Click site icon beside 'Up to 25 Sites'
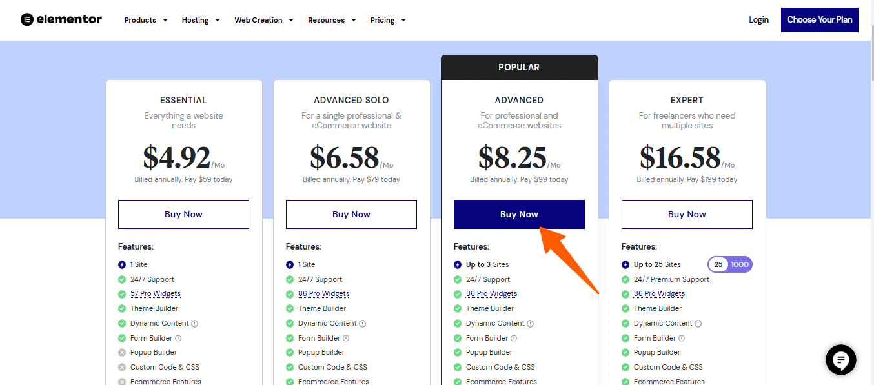 coord(625,264)
